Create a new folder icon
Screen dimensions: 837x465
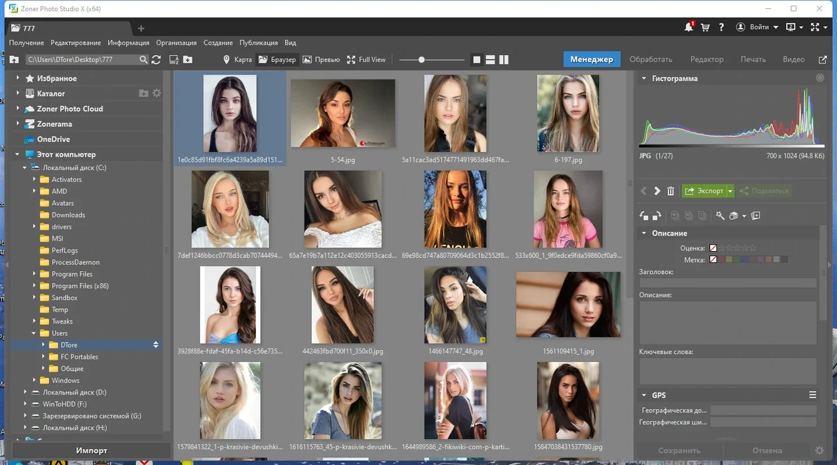[188, 60]
